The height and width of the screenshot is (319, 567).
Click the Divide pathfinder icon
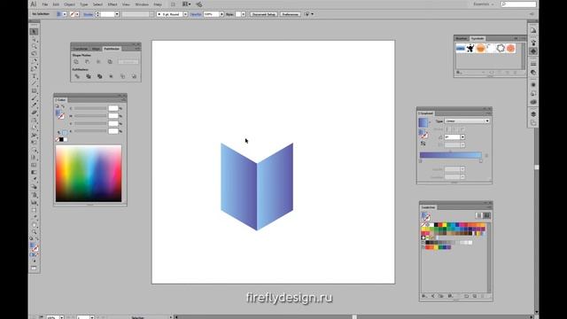77,76
